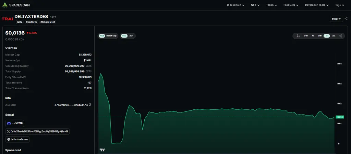Select USD as chart currency
The height and width of the screenshot is (154, 351).
(124, 36)
